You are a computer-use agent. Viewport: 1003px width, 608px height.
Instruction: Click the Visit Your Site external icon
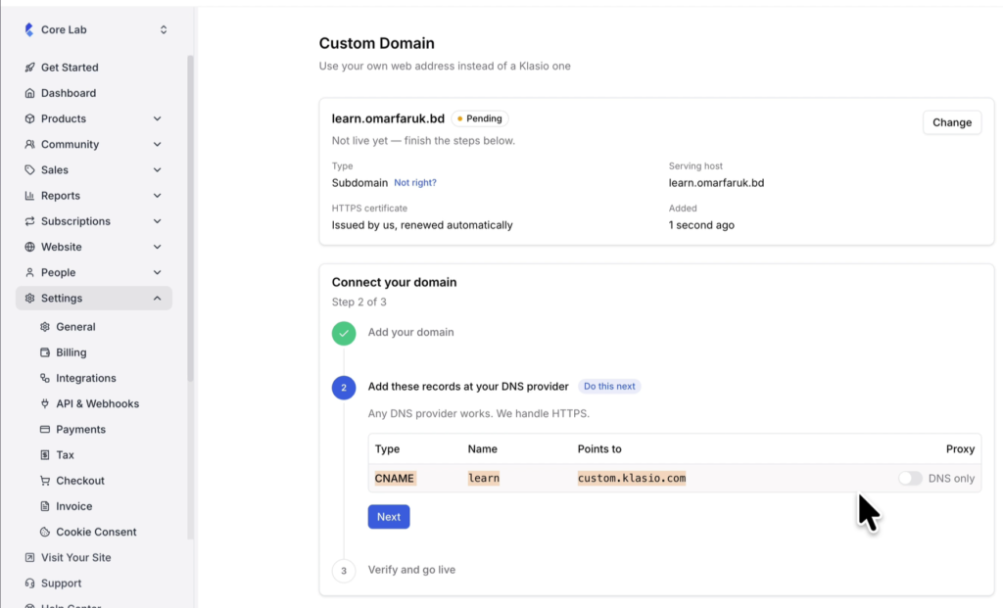coord(29,557)
